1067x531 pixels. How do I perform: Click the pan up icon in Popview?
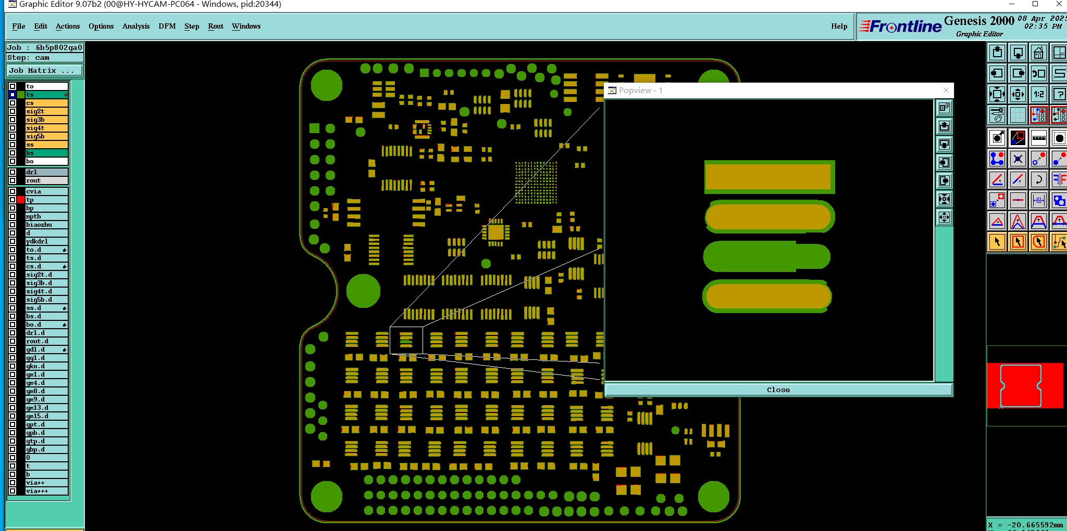tap(944, 126)
